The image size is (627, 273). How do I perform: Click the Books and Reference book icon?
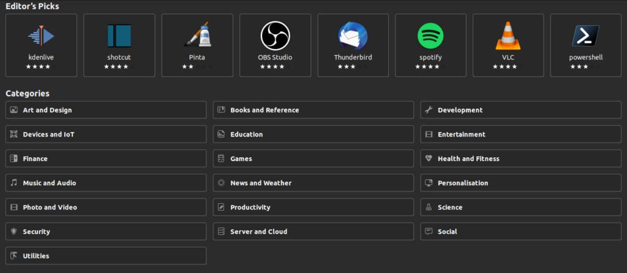click(221, 110)
